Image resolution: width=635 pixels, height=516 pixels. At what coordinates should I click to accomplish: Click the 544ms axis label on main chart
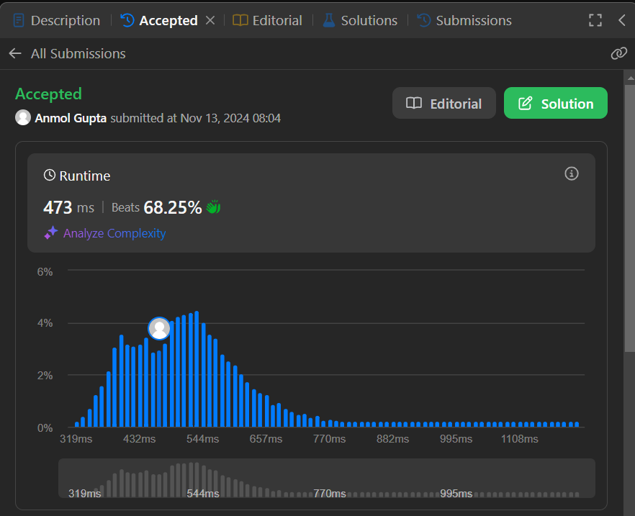[x=202, y=439]
